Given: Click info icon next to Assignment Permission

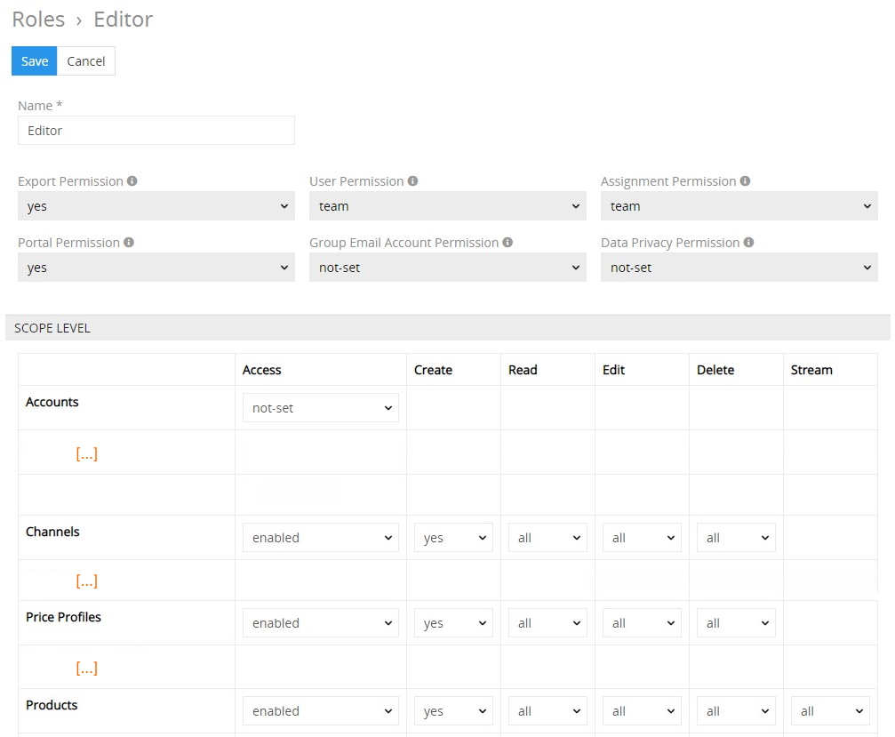Looking at the screenshot, I should tap(745, 181).
